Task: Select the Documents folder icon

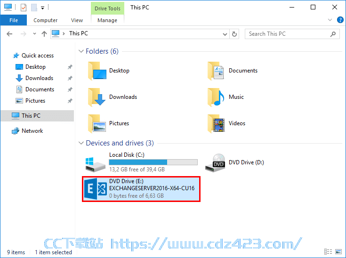Action: point(216,71)
